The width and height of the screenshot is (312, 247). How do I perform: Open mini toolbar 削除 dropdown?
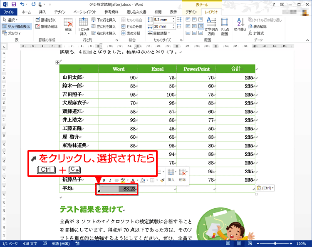(183, 175)
